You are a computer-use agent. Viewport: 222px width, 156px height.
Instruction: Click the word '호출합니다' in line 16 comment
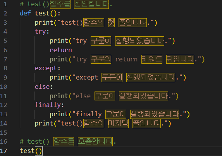tap(95, 142)
